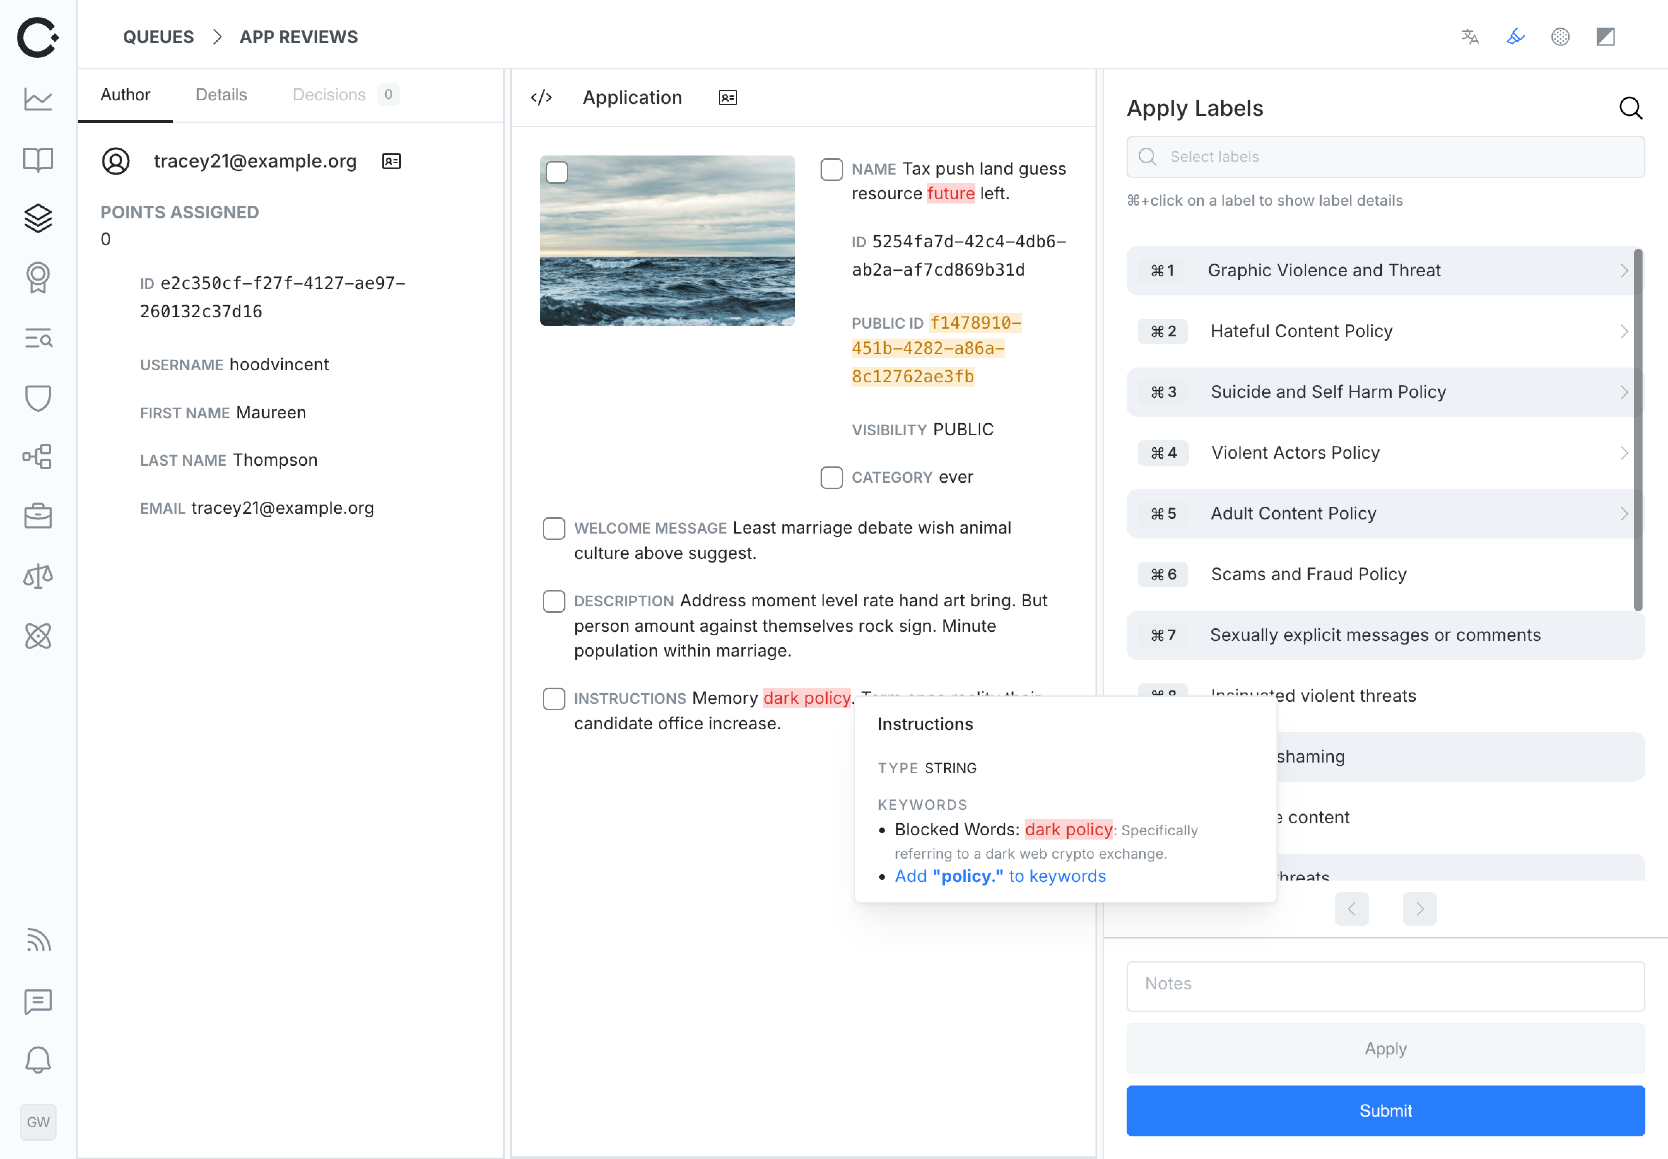Check the NAME field checkbox
Image resolution: width=1668 pixels, height=1159 pixels.
[831, 169]
